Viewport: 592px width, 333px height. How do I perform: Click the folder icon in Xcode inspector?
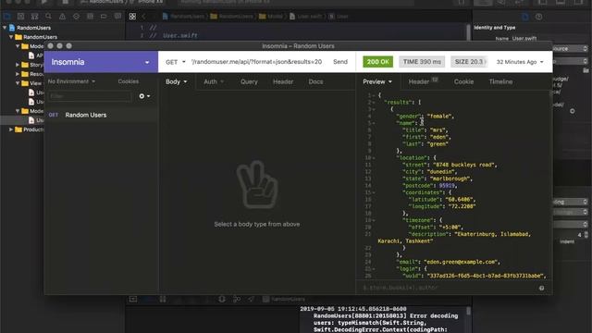click(x=586, y=70)
